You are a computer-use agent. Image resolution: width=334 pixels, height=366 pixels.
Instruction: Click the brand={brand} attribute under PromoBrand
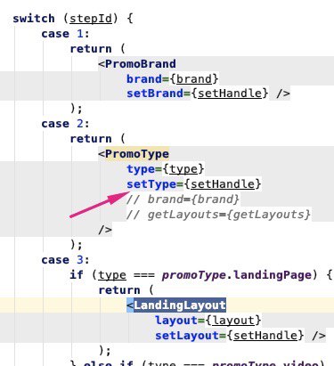pos(173,79)
